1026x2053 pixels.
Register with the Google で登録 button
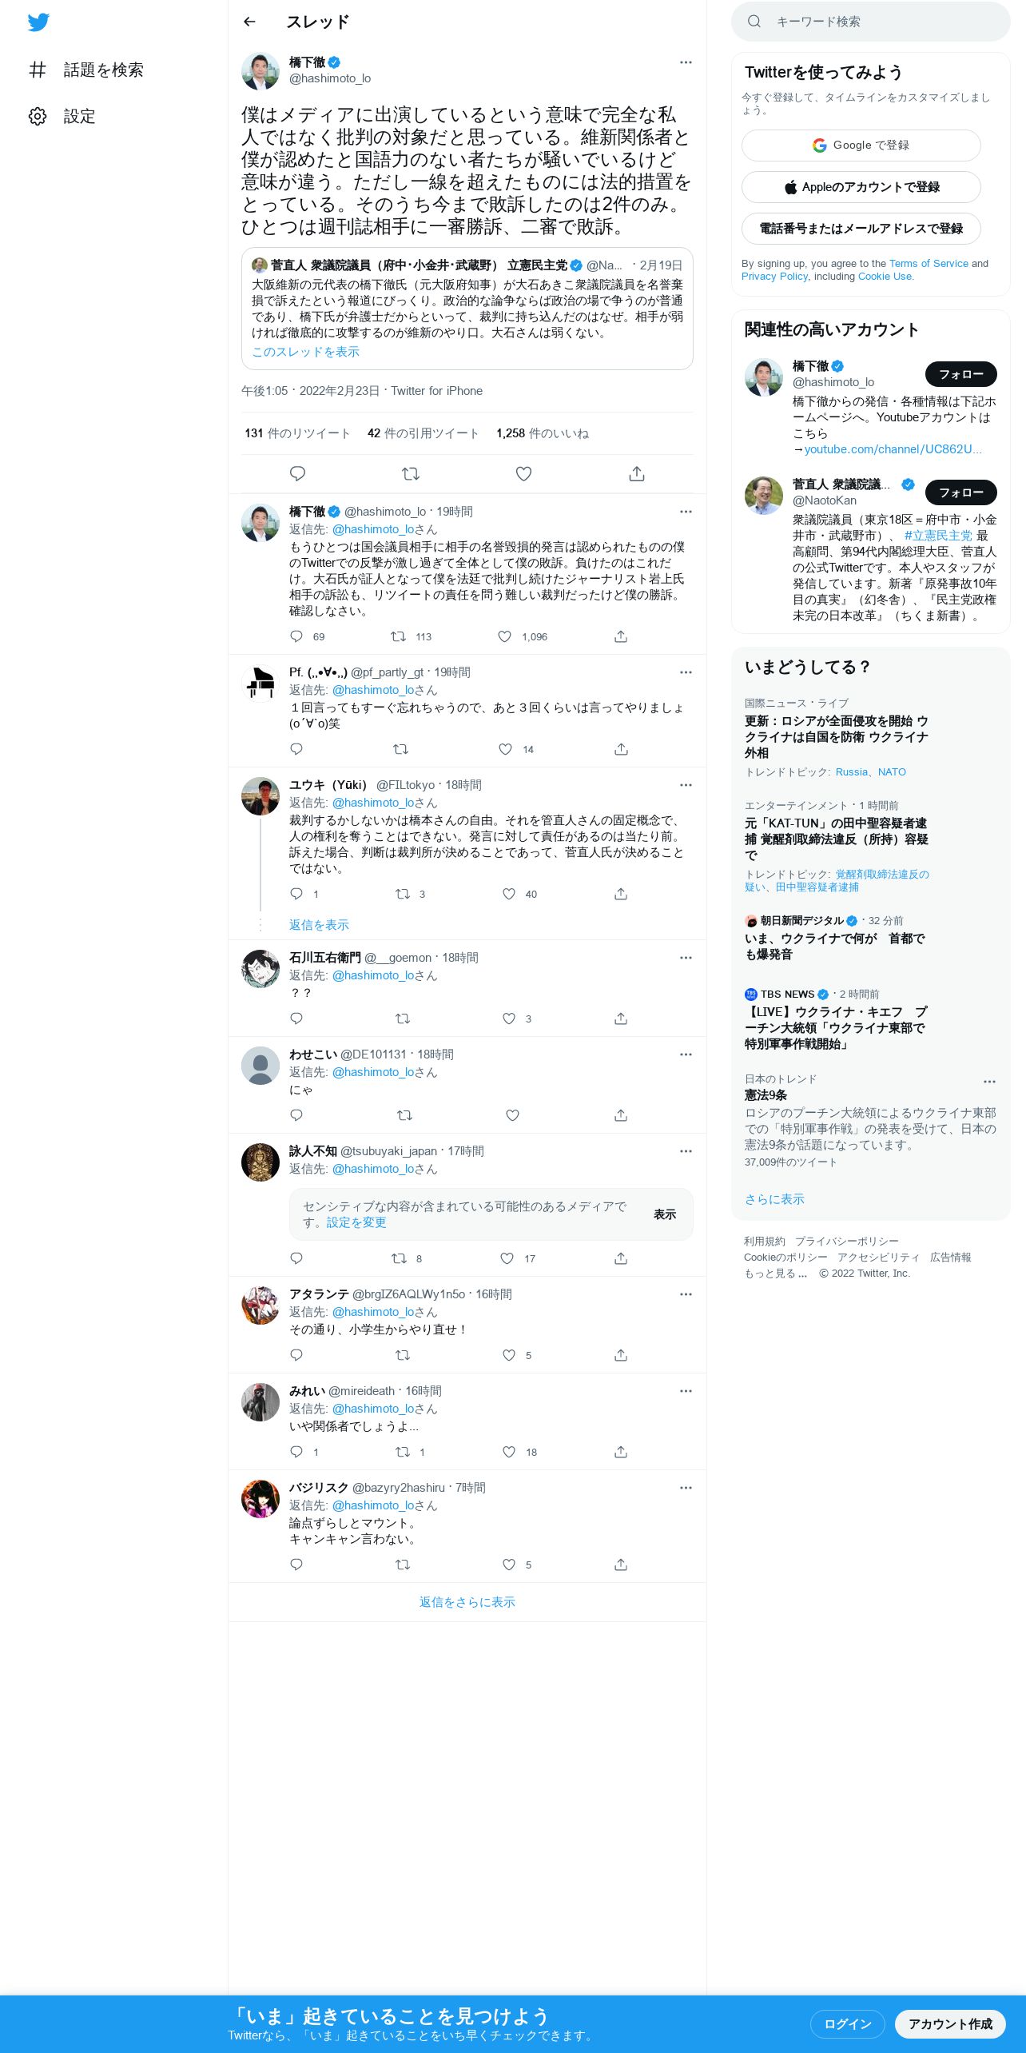pyautogui.click(x=861, y=146)
